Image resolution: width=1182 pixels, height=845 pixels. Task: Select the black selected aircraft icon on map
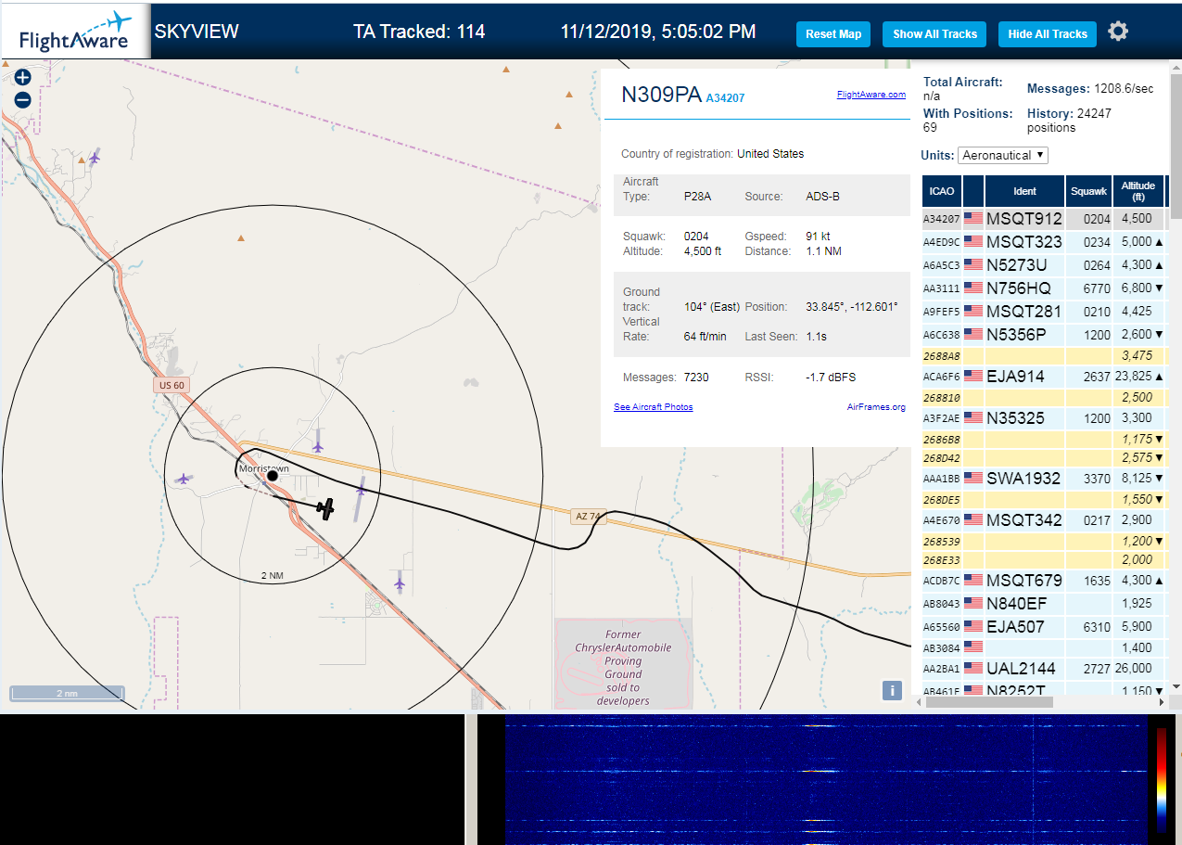325,507
